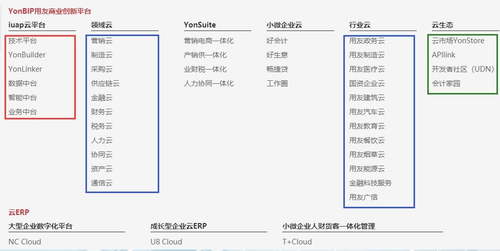This screenshot has height=251, width=500.
Task: Open 云市场YonStore link
Action: [x=458, y=41]
